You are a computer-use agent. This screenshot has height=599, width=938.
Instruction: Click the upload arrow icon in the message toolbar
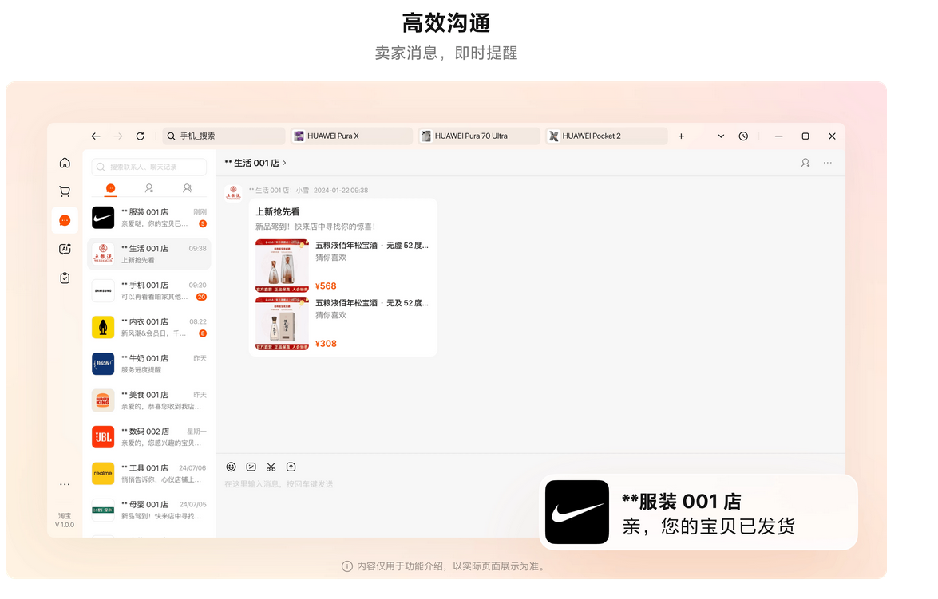point(291,467)
